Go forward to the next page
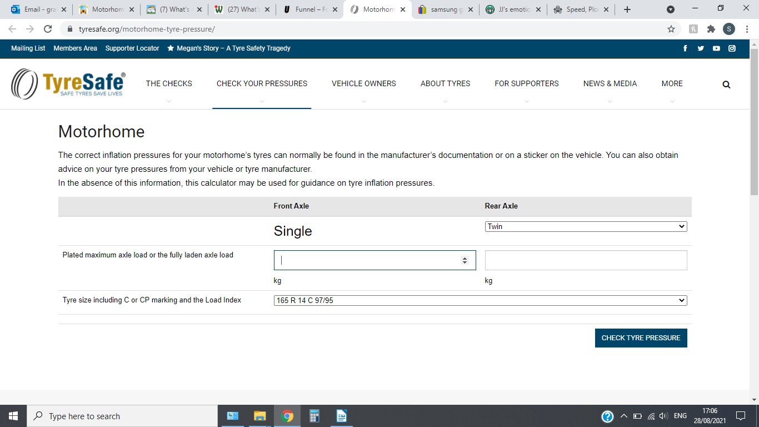Screen dimensions: 759x427 coord(30,29)
